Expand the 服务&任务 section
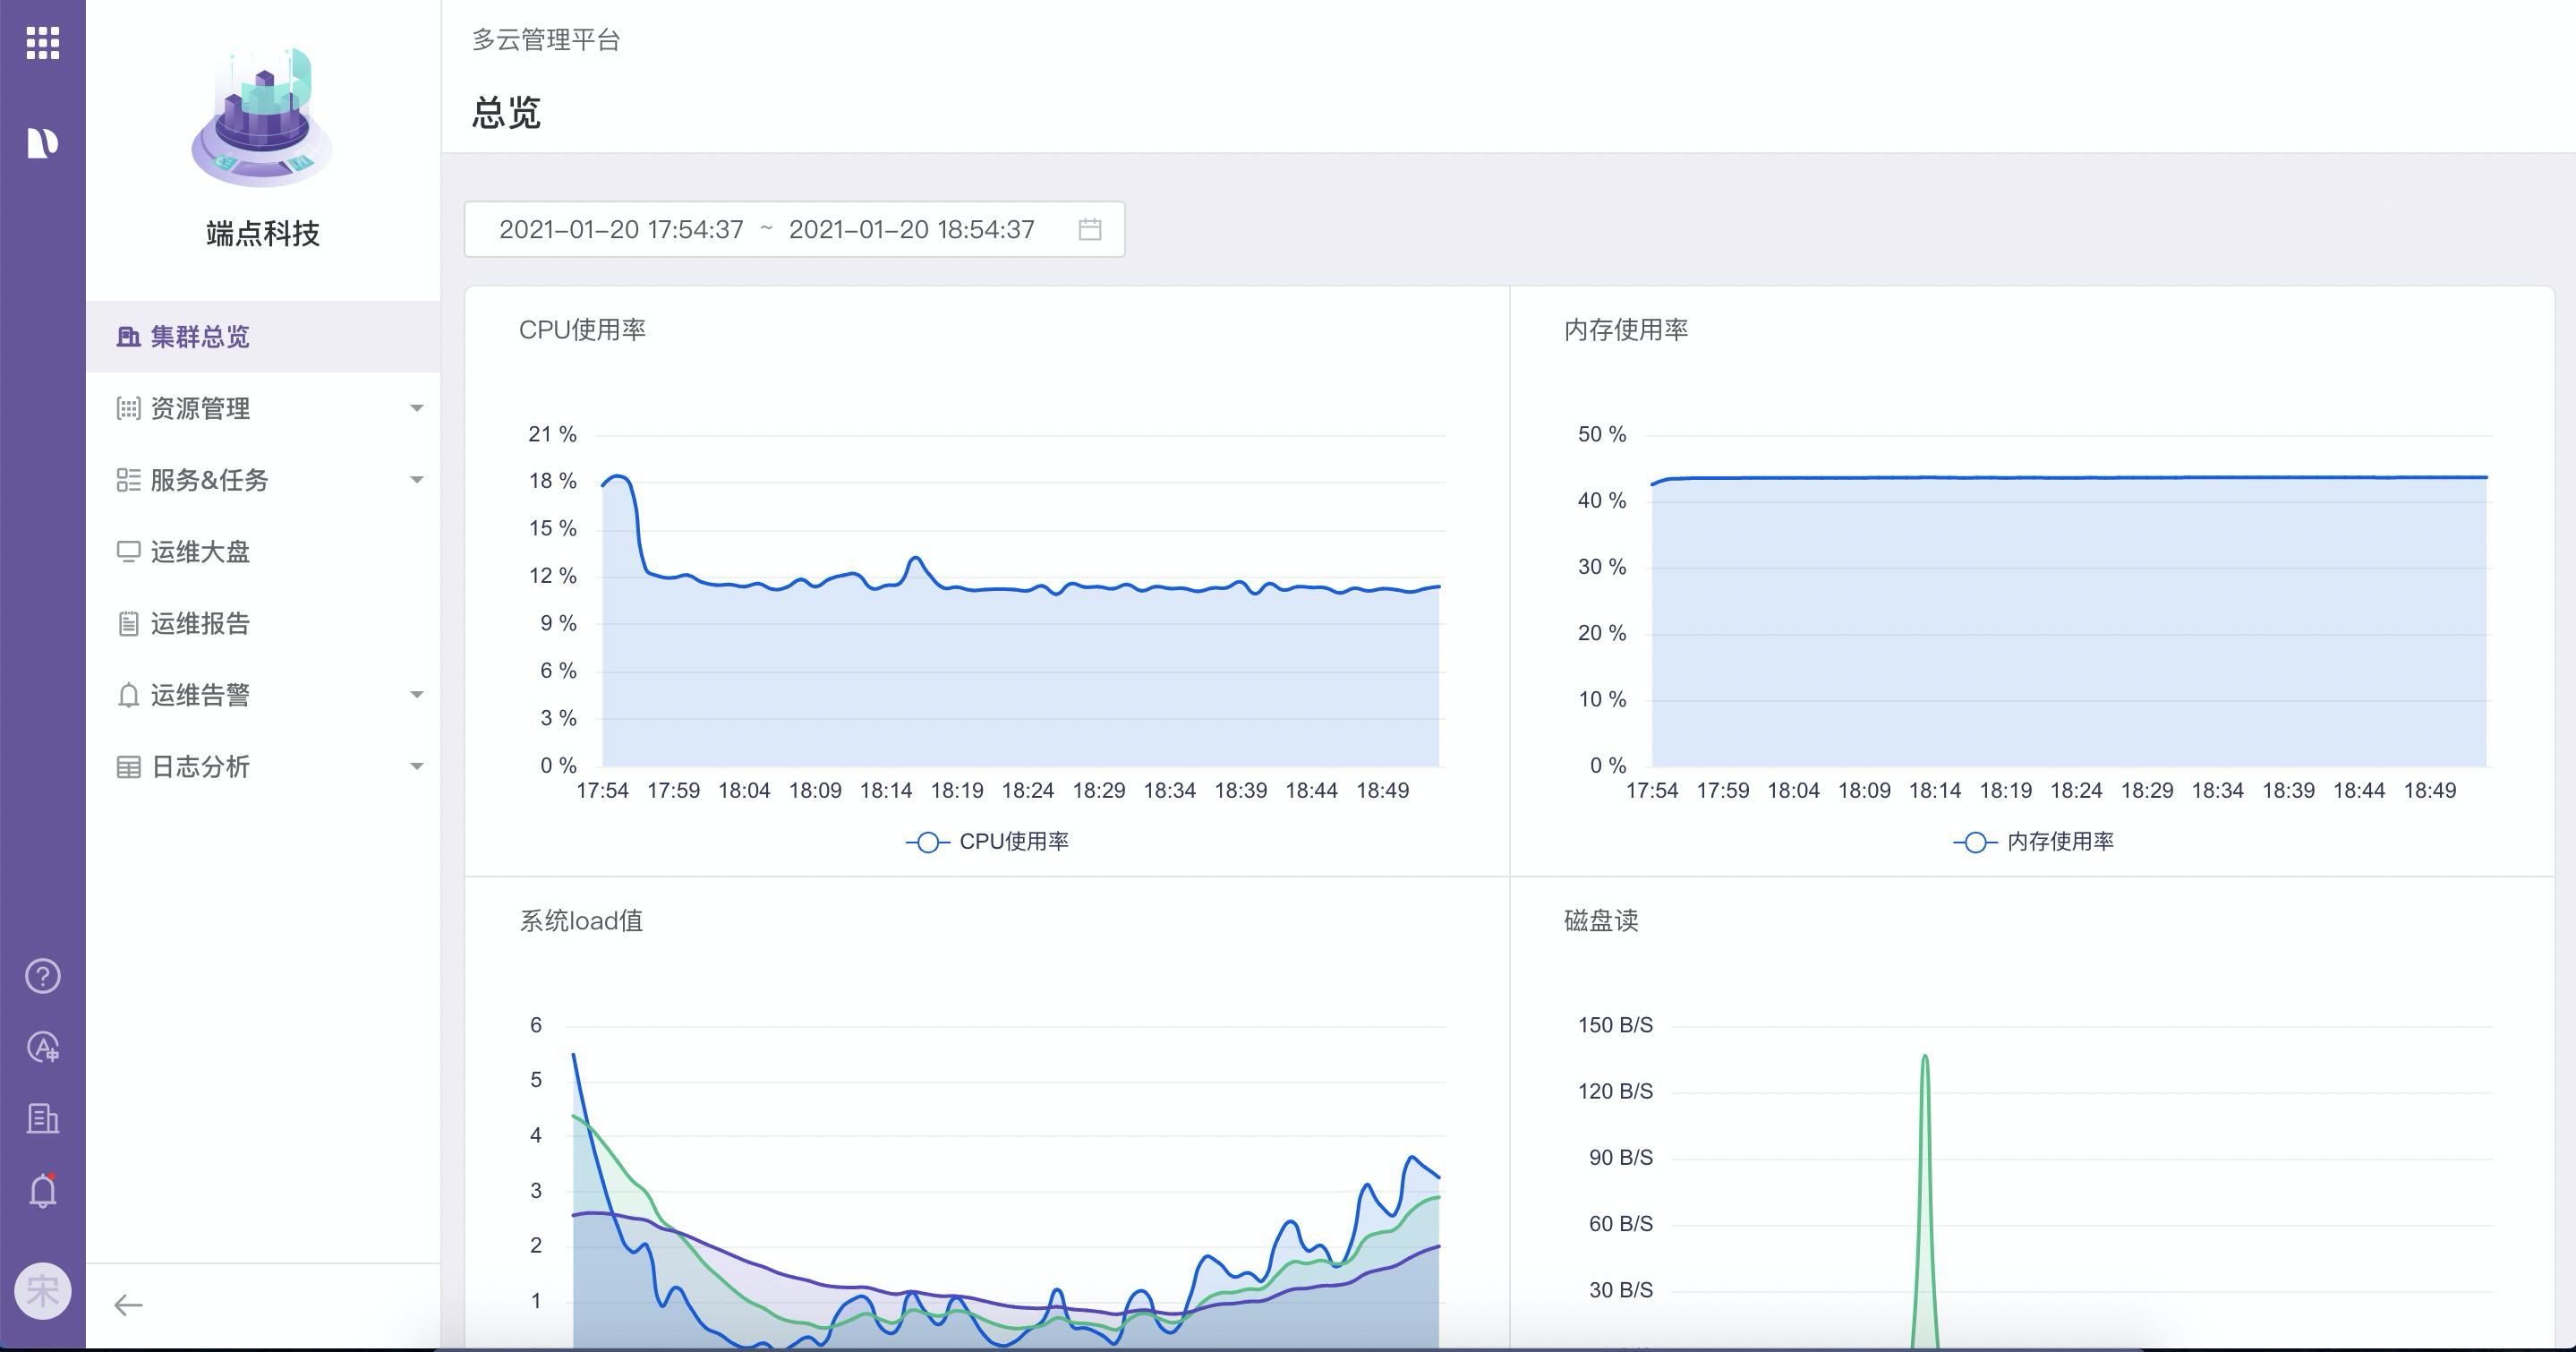The height and width of the screenshot is (1352, 2576). point(419,480)
